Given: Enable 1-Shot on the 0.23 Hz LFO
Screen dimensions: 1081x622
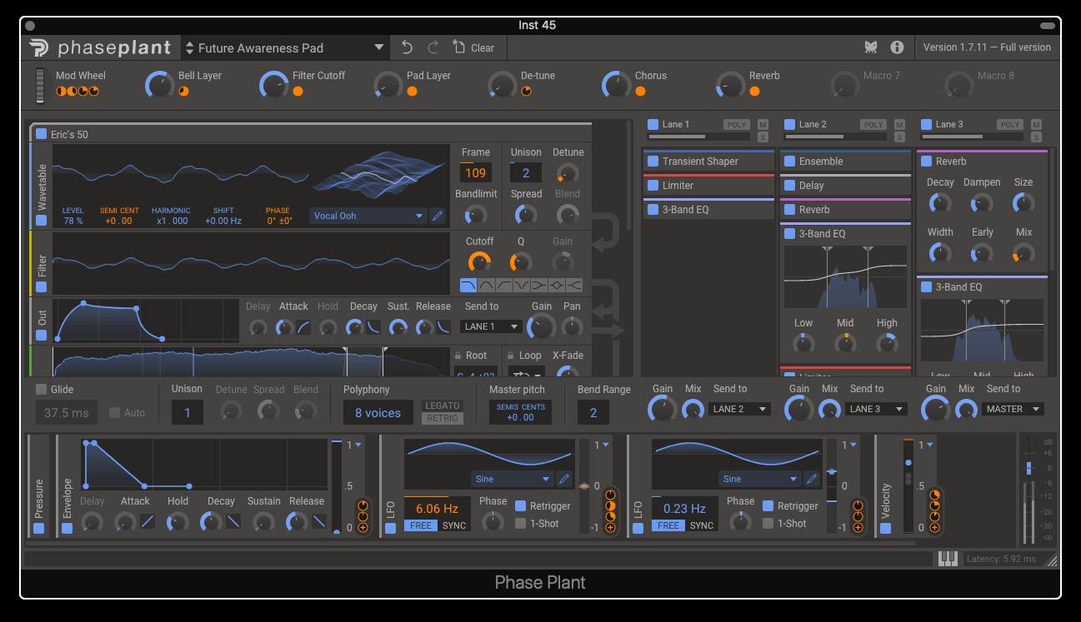Looking at the screenshot, I should pyautogui.click(x=768, y=524).
